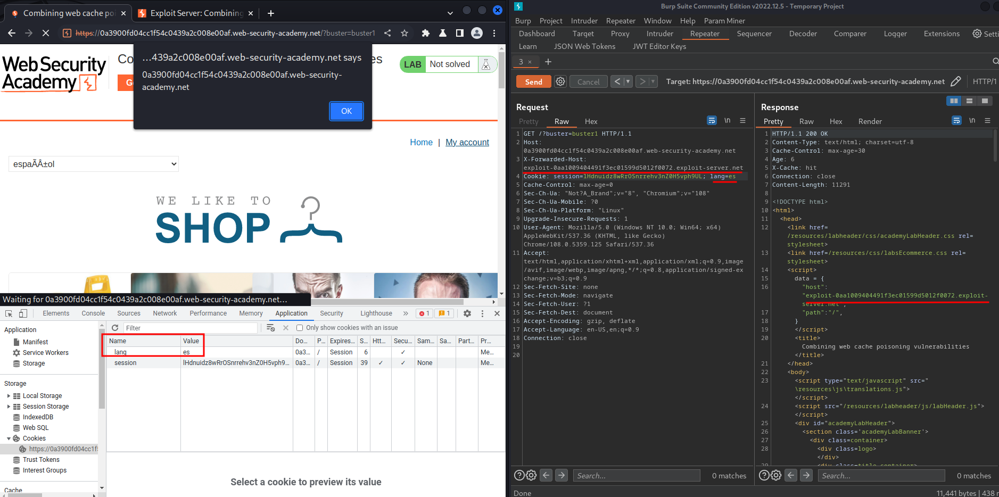
Task: Switch to combined tabbed request/response layout
Action: coord(985,101)
